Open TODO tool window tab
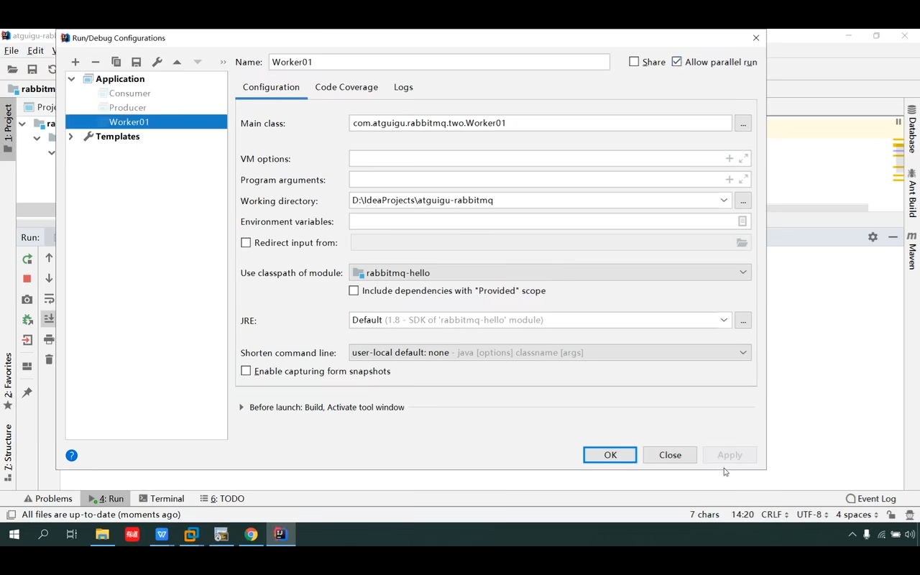 tap(222, 498)
